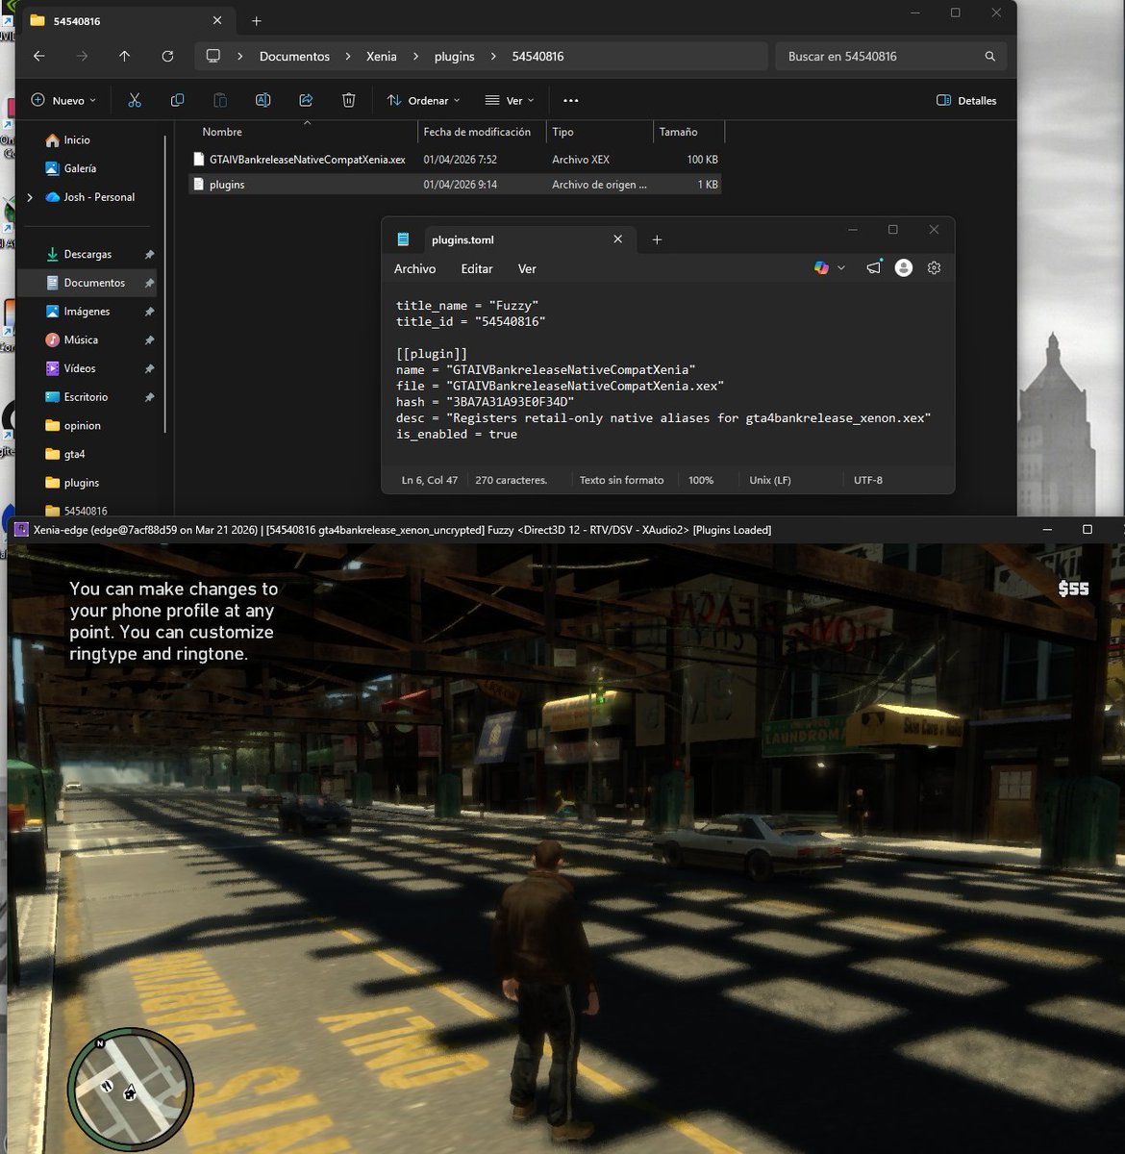
Task: Go back in File Explorer
Action: [x=39, y=56]
